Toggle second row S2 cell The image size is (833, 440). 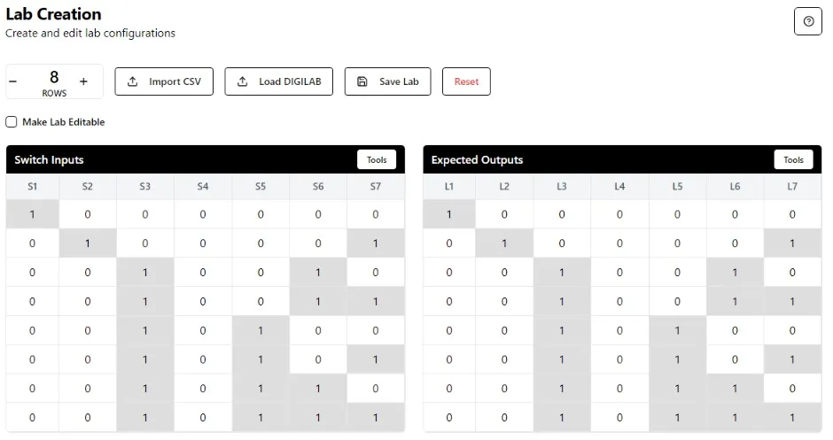tap(88, 243)
